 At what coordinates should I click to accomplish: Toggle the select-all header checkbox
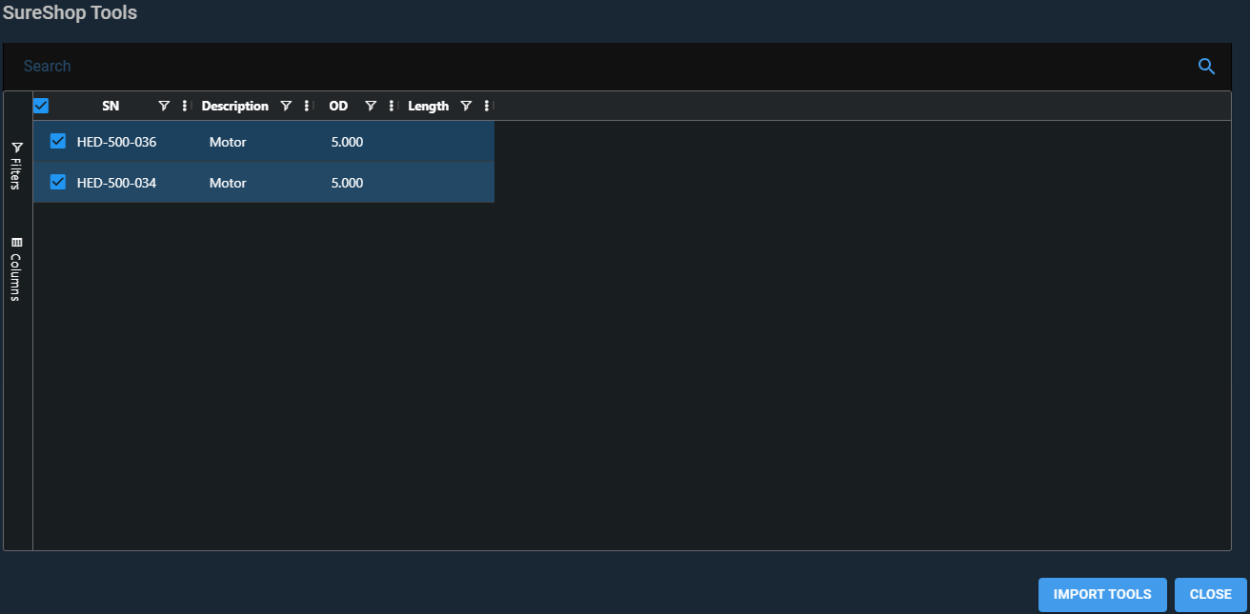tap(41, 106)
